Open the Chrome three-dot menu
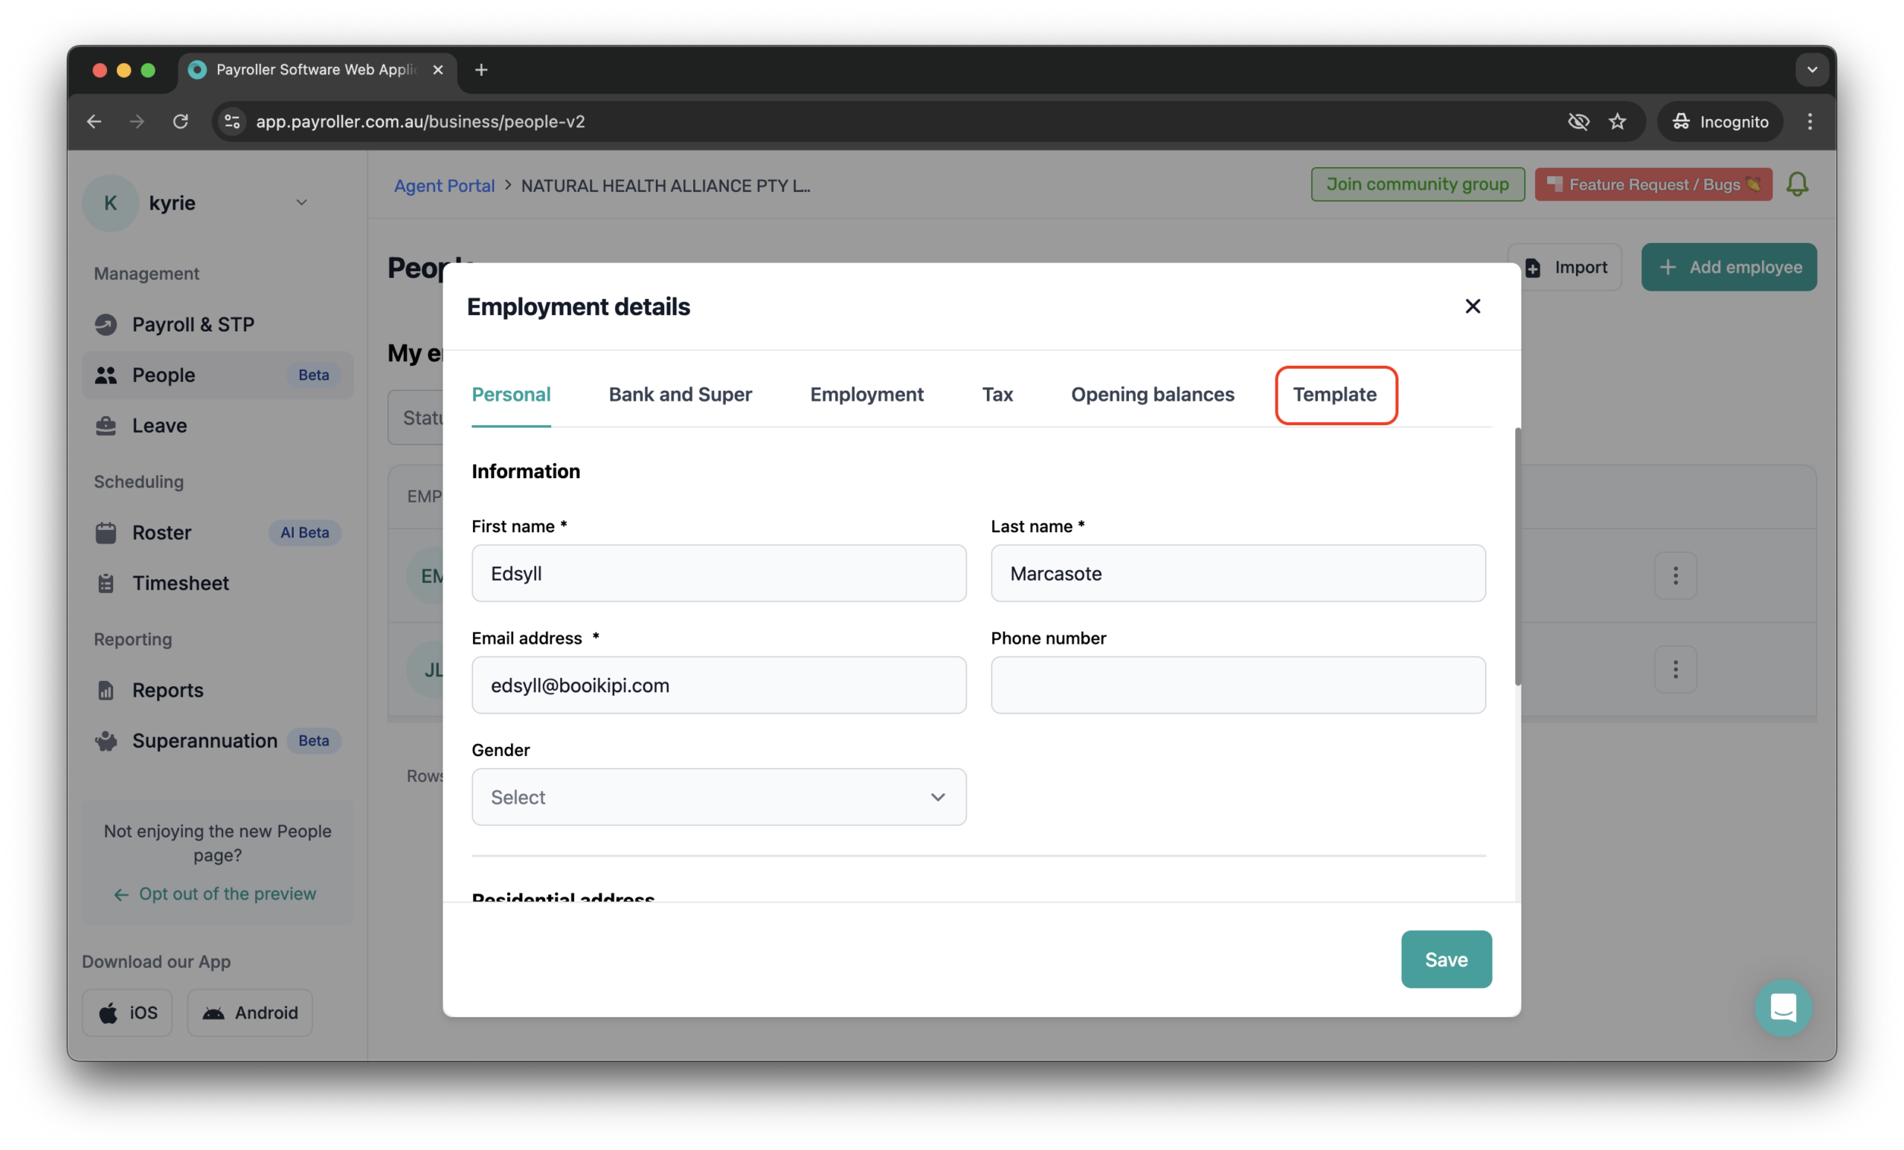Viewport: 1904px width, 1150px height. click(1809, 121)
